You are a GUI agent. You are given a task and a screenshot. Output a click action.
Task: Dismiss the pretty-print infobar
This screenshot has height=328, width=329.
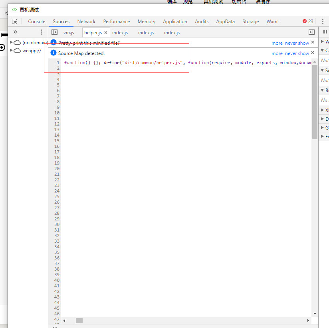click(x=313, y=42)
